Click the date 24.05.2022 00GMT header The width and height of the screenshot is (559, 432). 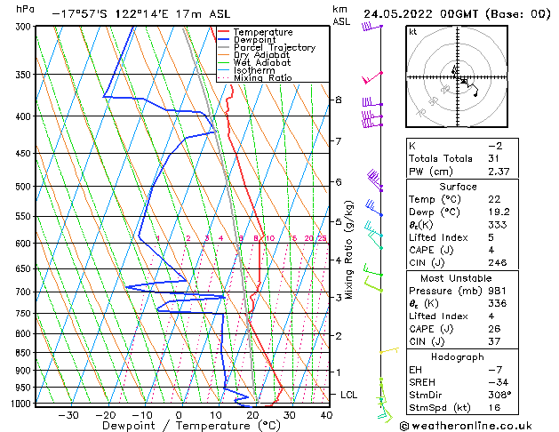(x=457, y=14)
